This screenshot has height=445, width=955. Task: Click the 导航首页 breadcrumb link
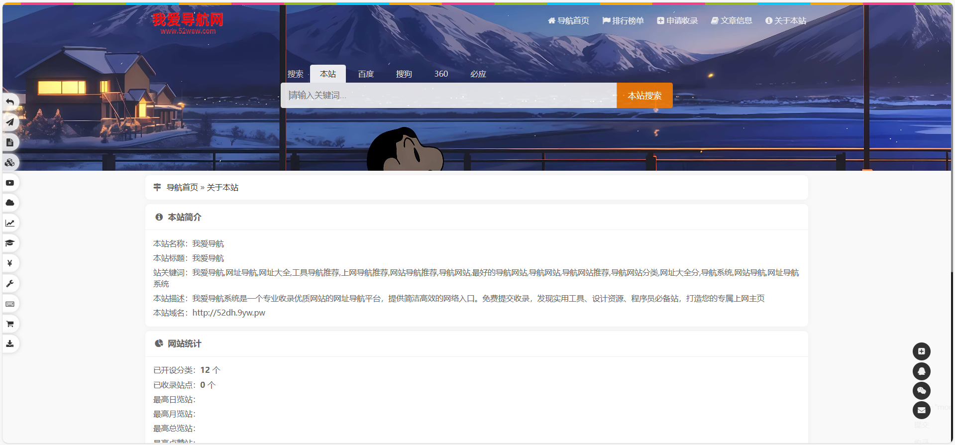pyautogui.click(x=182, y=188)
